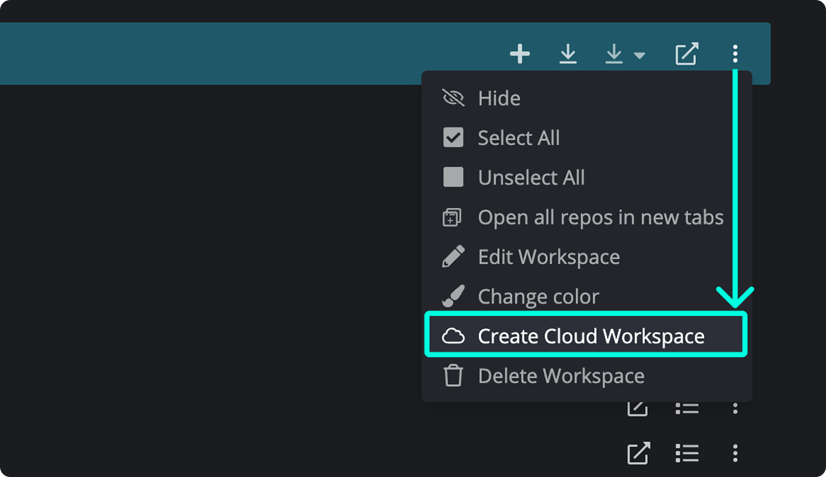This screenshot has height=477, width=826.
Task: Open the list details icon on the bottom repo row
Action: [686, 454]
